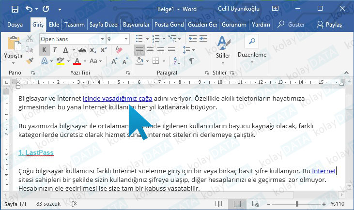Switch to the Ekle tab
The image size is (354, 210).
click(x=54, y=25)
